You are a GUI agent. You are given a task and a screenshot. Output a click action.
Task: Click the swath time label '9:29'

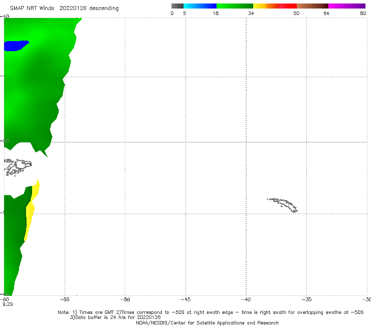coord(8,304)
